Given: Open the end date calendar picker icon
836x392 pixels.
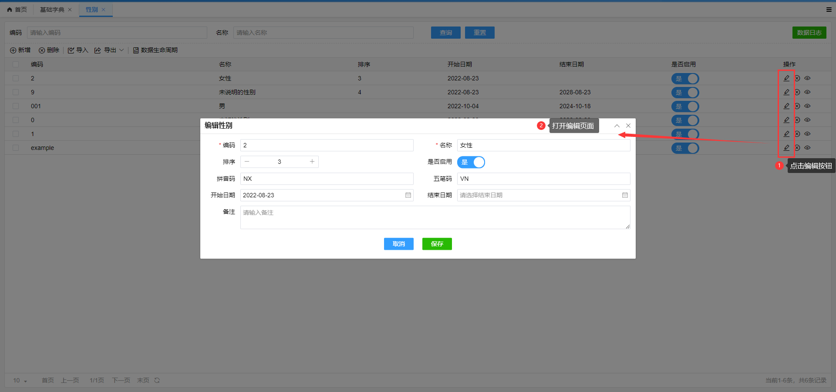Looking at the screenshot, I should (x=625, y=195).
